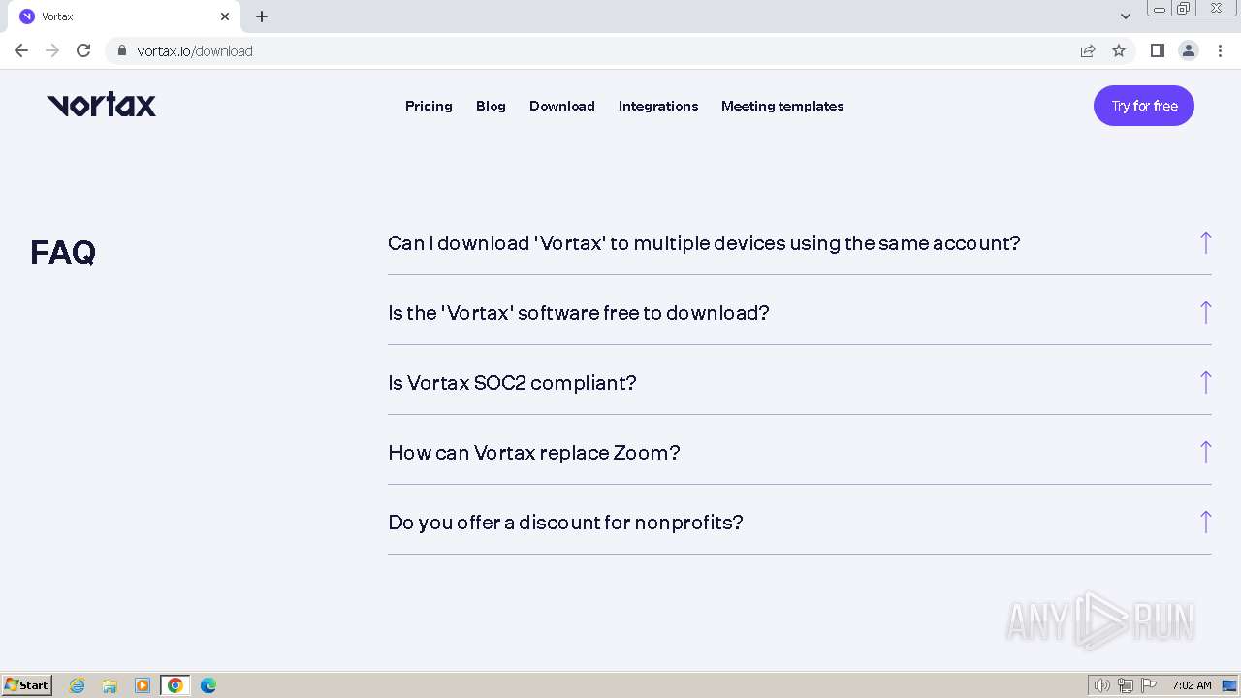Expand 'Is the Vortax software free' question
This screenshot has width=1241, height=698.
point(579,313)
